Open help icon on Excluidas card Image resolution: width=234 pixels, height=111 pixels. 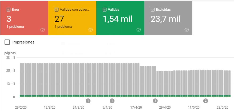pyautogui.click(x=187, y=30)
